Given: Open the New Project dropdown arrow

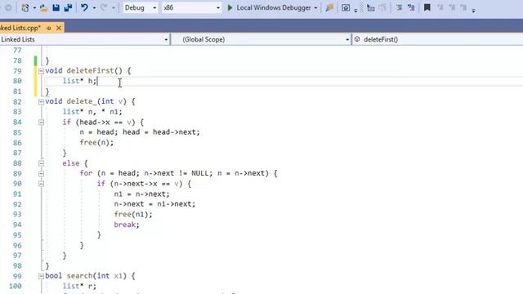Looking at the screenshot, I should [34, 8].
